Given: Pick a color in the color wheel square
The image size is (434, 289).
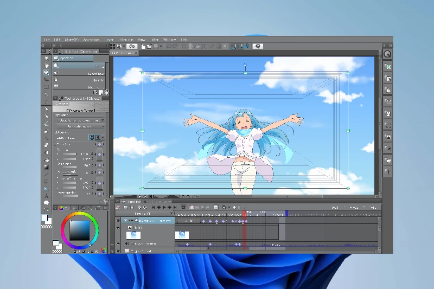Looking at the screenshot, I should 78,232.
